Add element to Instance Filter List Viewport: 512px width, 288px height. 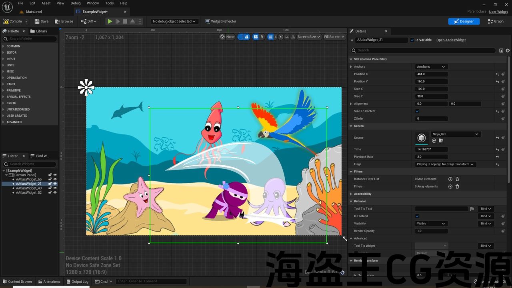tap(450, 179)
